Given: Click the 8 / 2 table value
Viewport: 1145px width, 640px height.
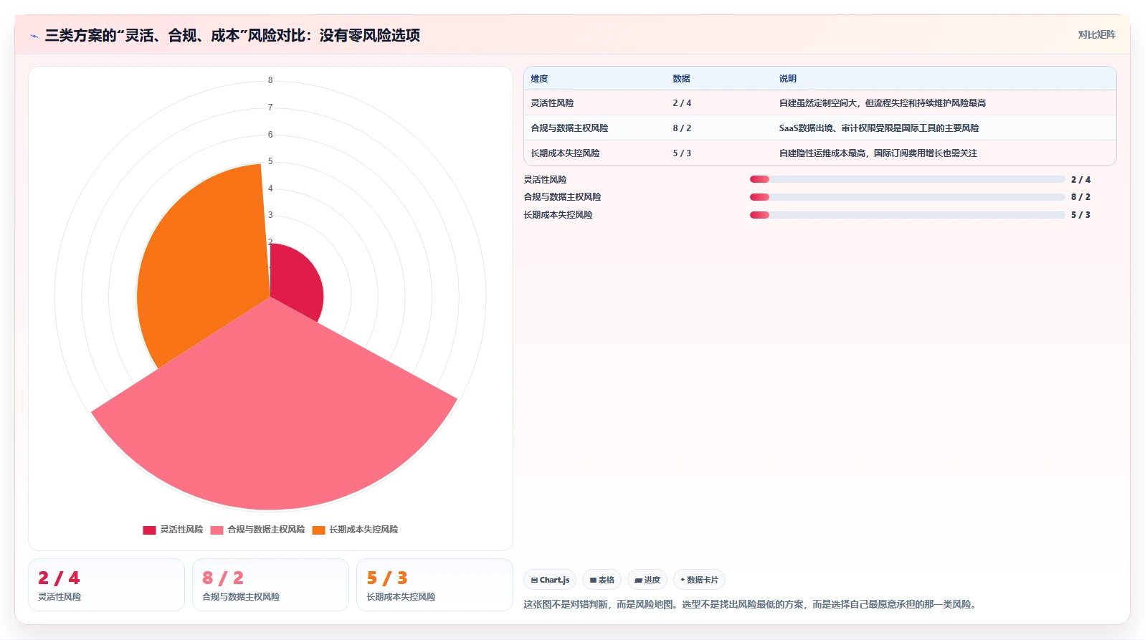Looking at the screenshot, I should click(x=682, y=128).
